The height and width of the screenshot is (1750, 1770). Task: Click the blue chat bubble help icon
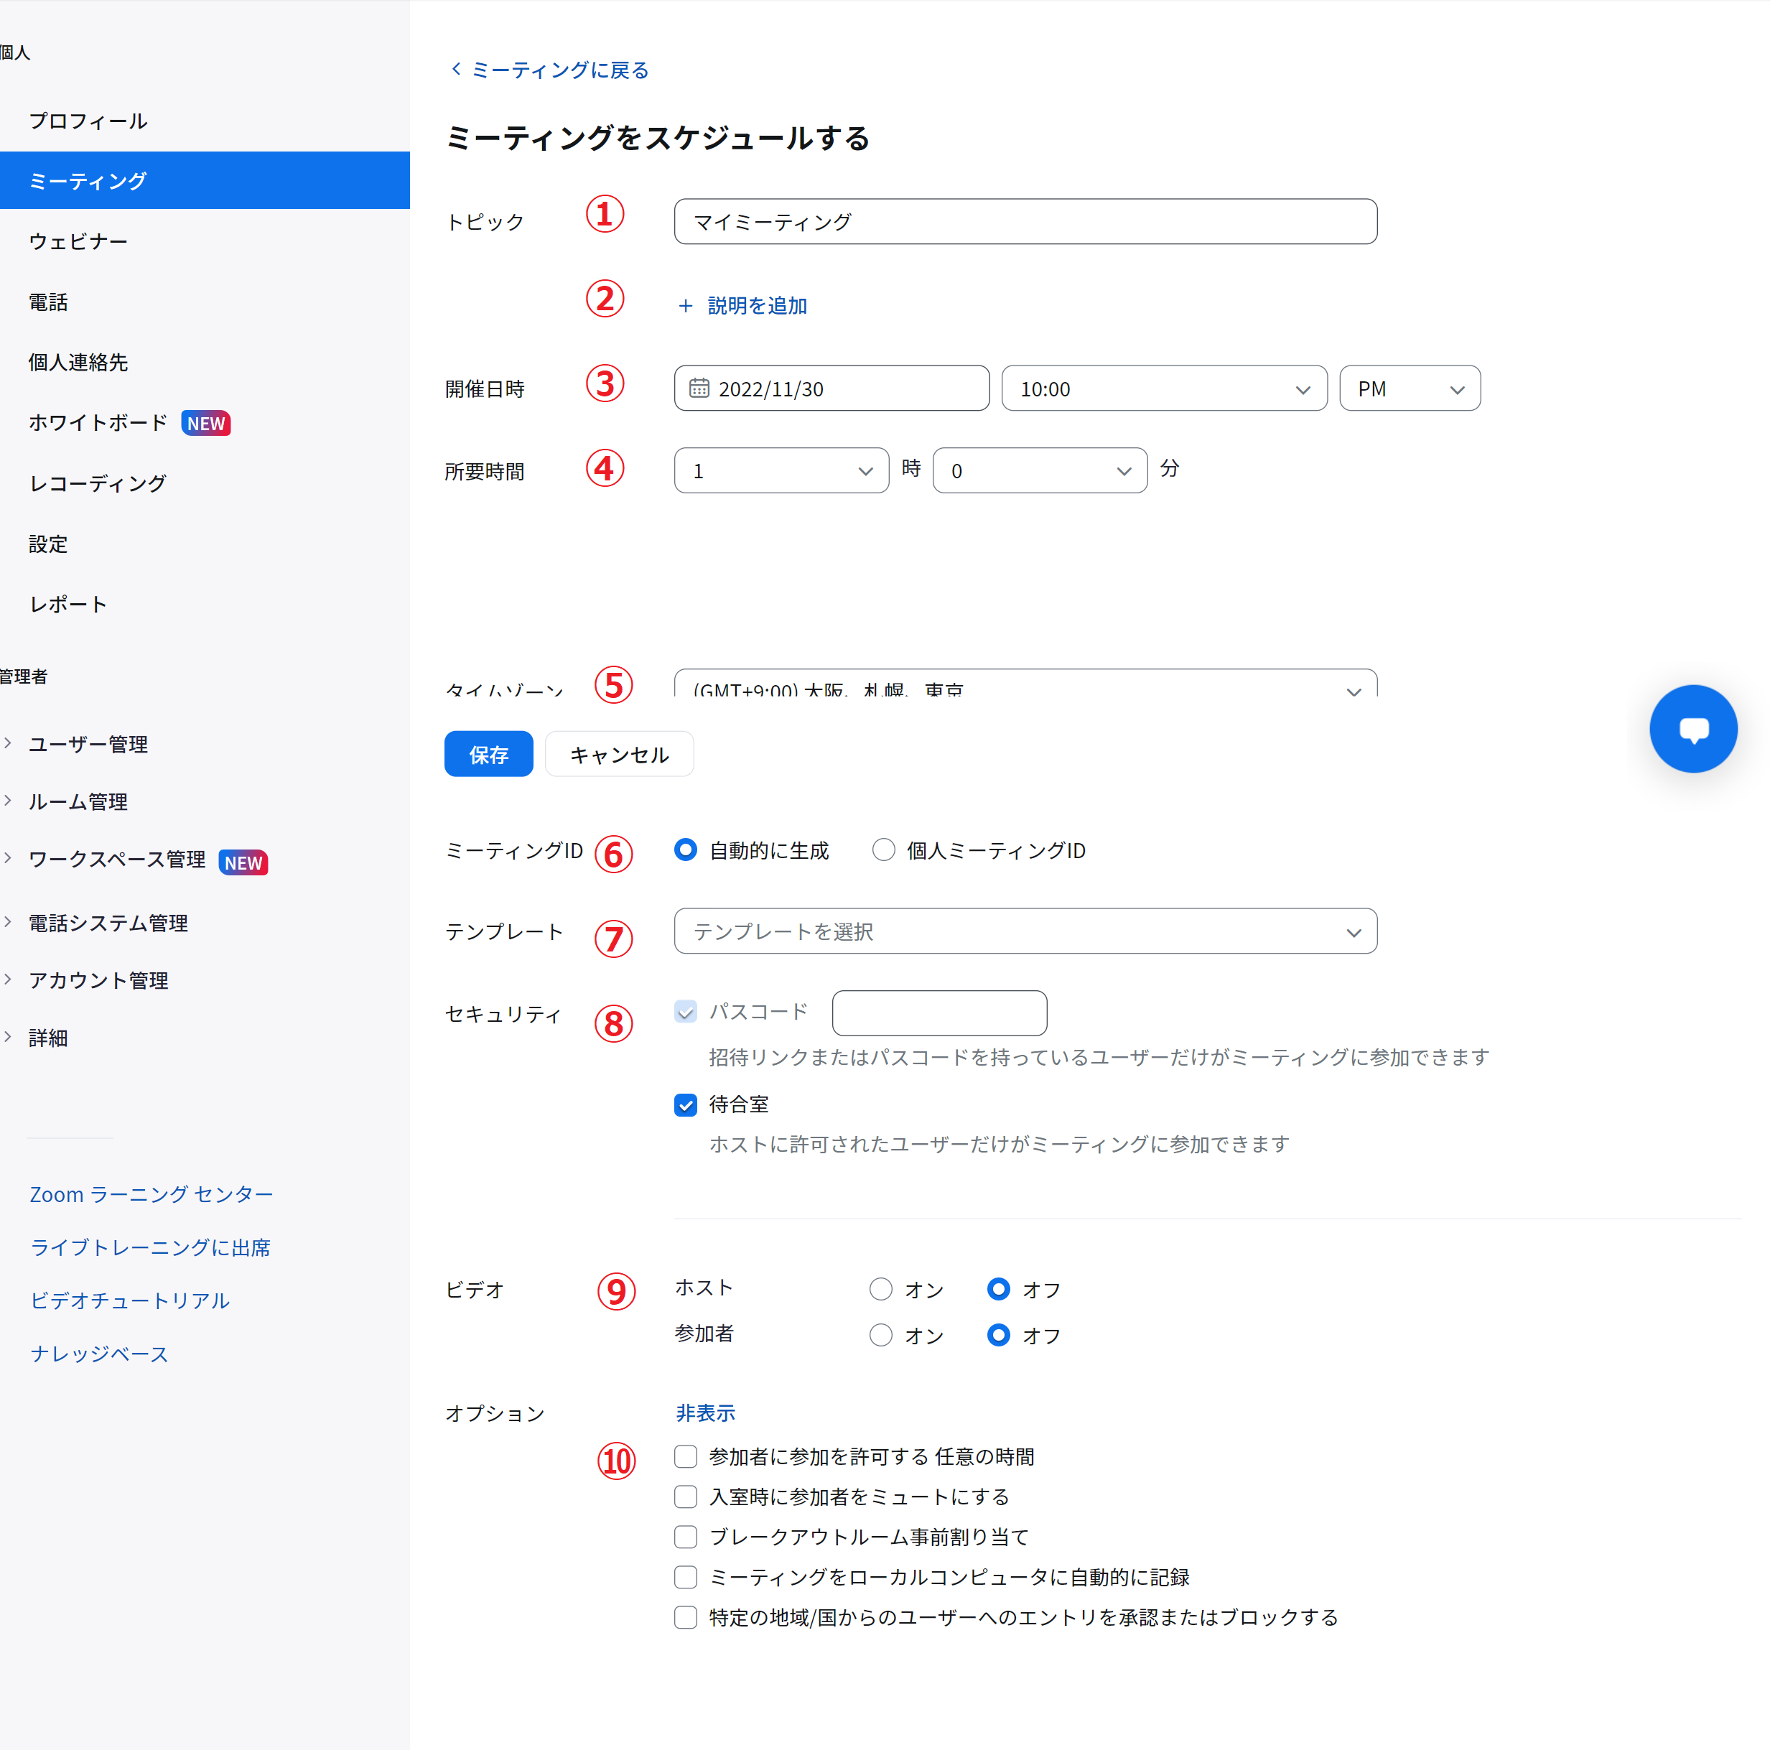coord(1692,730)
